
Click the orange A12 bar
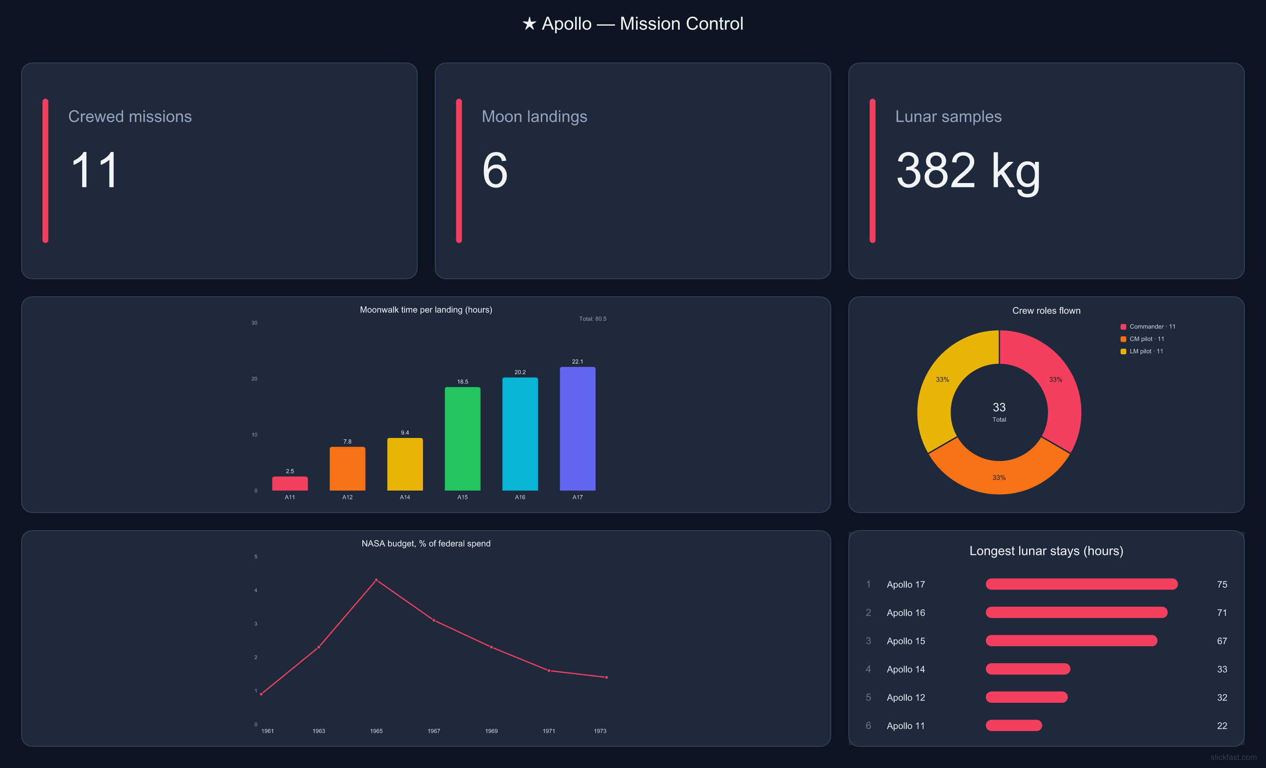pos(348,468)
